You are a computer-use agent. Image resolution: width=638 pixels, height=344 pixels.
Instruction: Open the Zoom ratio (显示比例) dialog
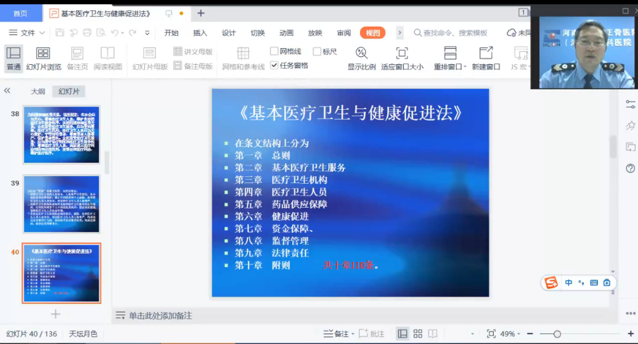(x=361, y=59)
